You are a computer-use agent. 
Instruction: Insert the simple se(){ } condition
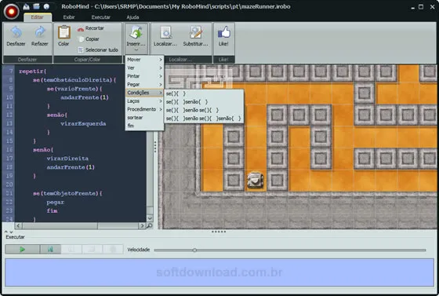[x=204, y=93]
